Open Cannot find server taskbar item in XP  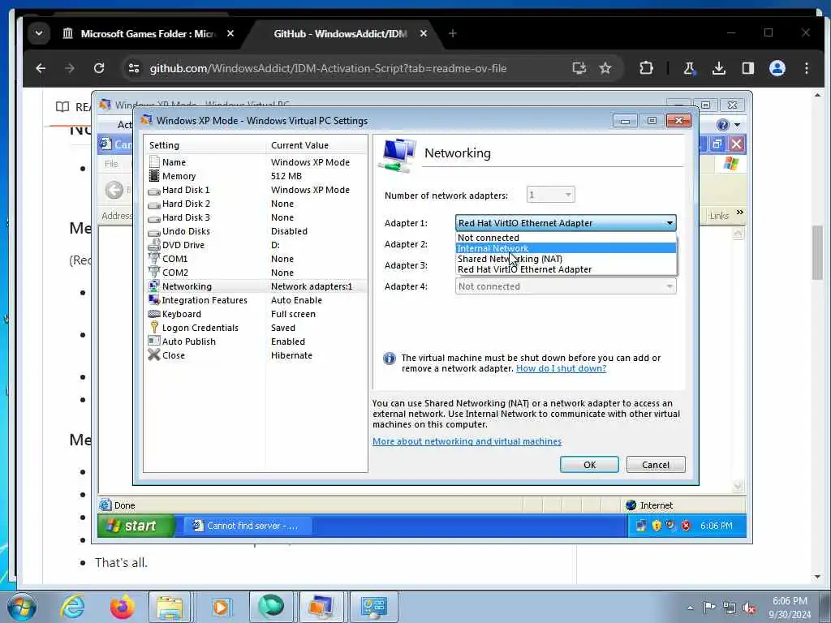pos(248,526)
